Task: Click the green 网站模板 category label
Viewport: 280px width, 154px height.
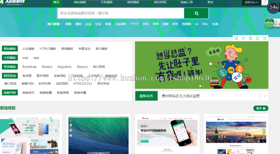Action: [10, 49]
